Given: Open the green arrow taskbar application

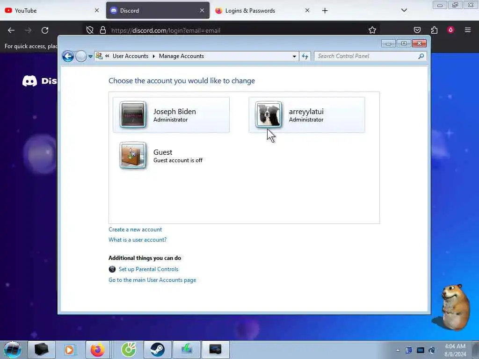Looking at the screenshot, I should tap(186, 350).
